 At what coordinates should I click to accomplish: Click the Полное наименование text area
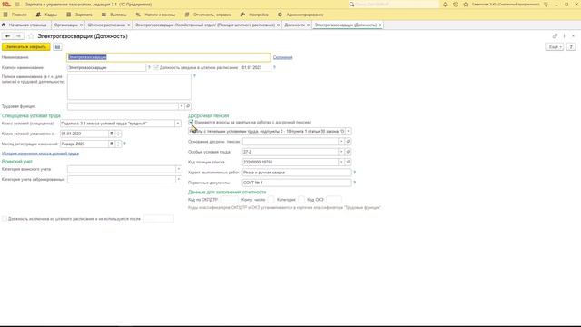click(x=129, y=87)
